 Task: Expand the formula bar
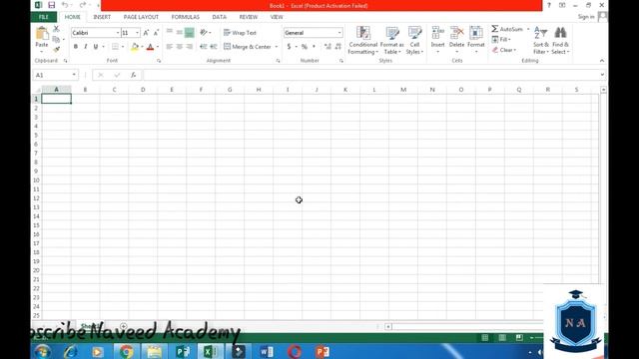(602, 75)
